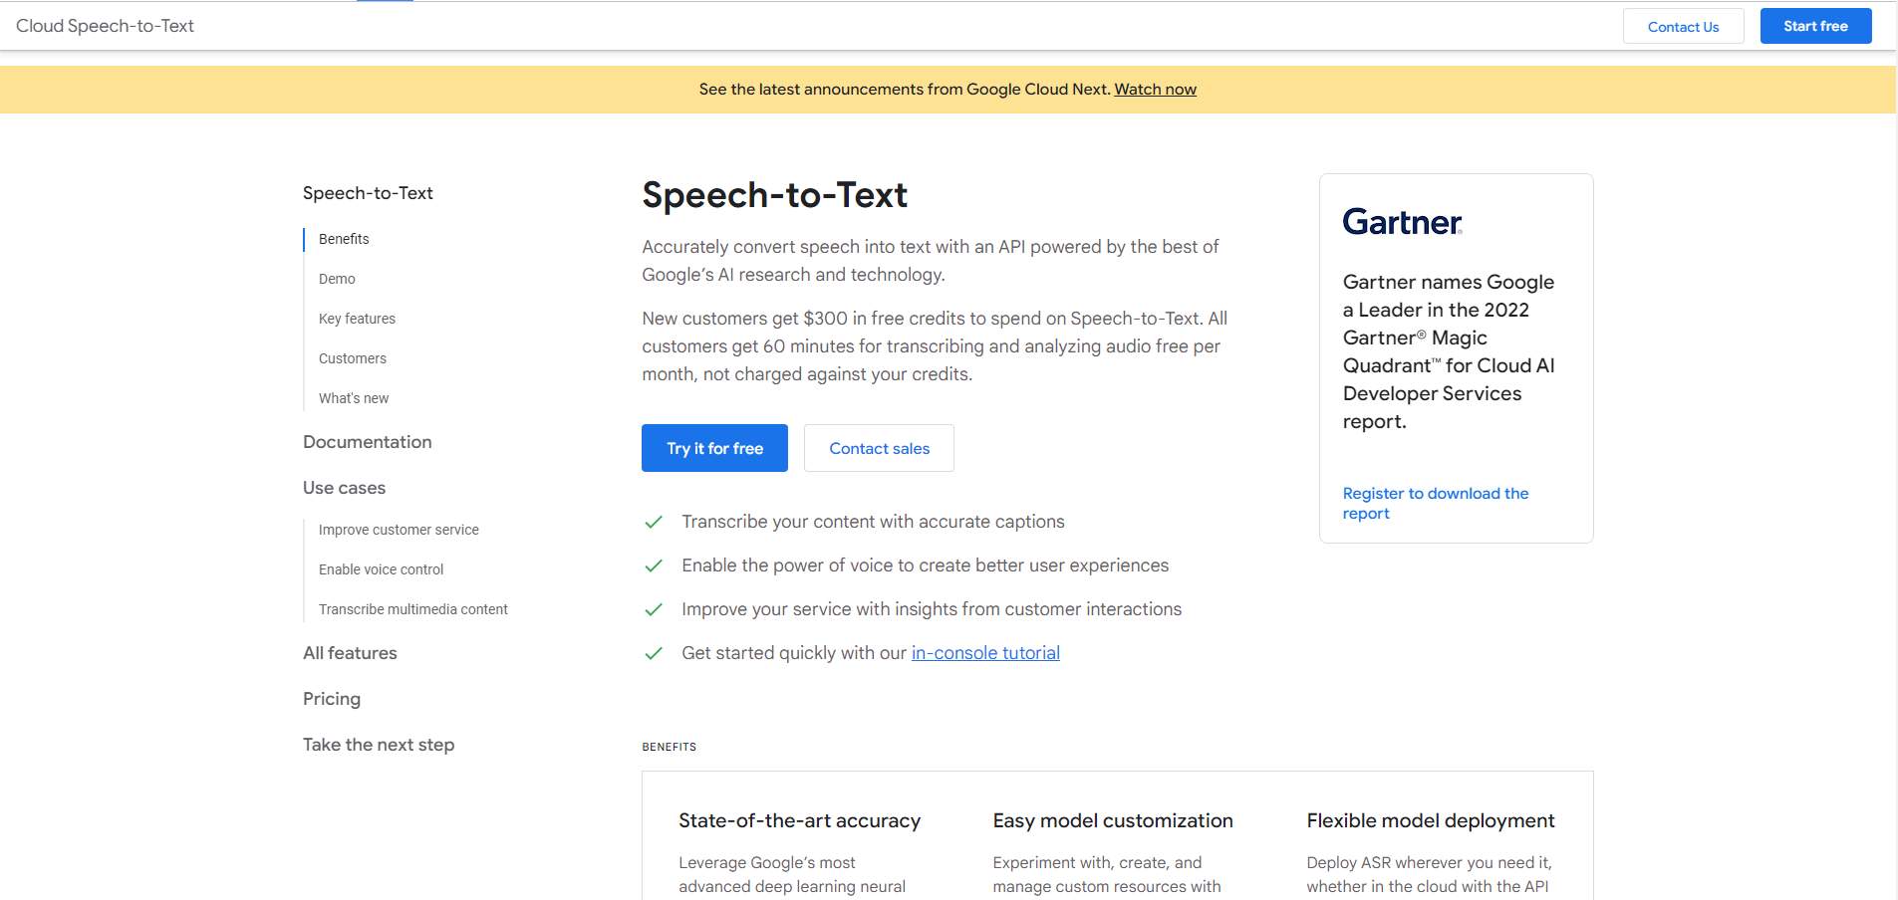Image resolution: width=1898 pixels, height=900 pixels.
Task: Click the Gartner names Google a Leader text
Action: tap(1449, 351)
